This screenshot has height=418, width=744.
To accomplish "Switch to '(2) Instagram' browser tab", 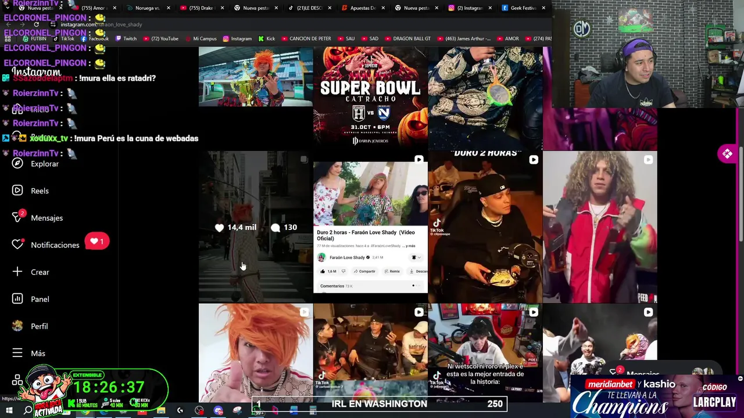I will tap(470, 8).
